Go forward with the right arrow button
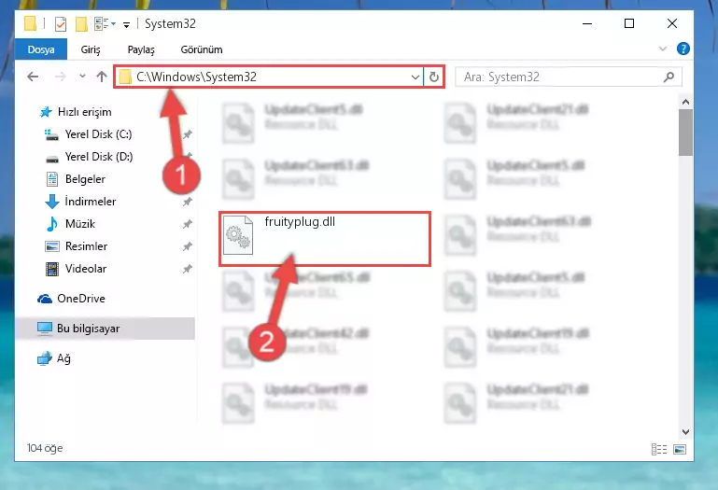718x490 pixels. pyautogui.click(x=60, y=77)
